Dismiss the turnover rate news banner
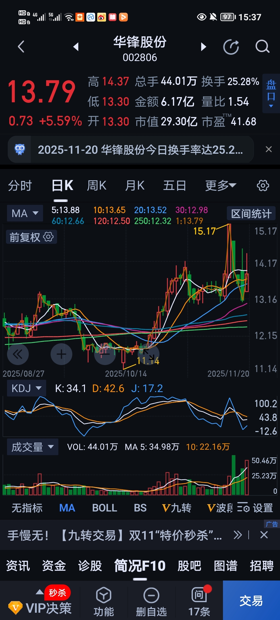 tap(269, 149)
